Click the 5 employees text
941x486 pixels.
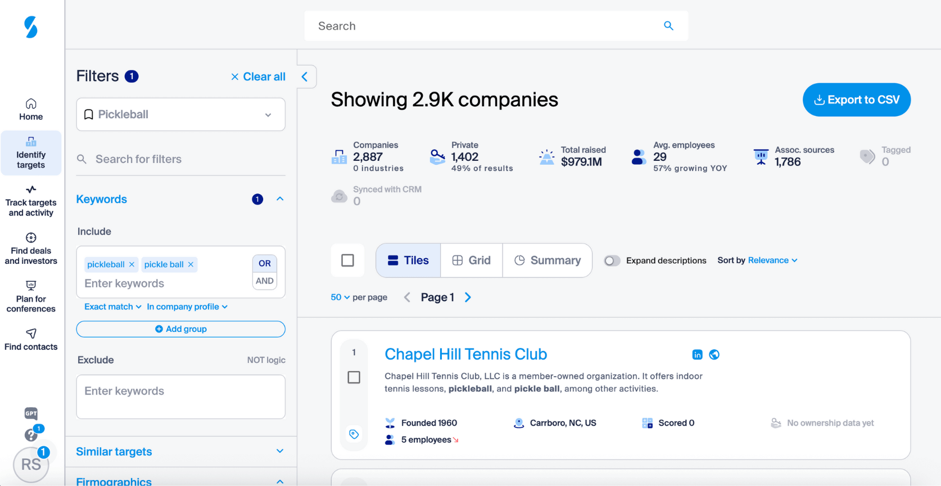[426, 440]
